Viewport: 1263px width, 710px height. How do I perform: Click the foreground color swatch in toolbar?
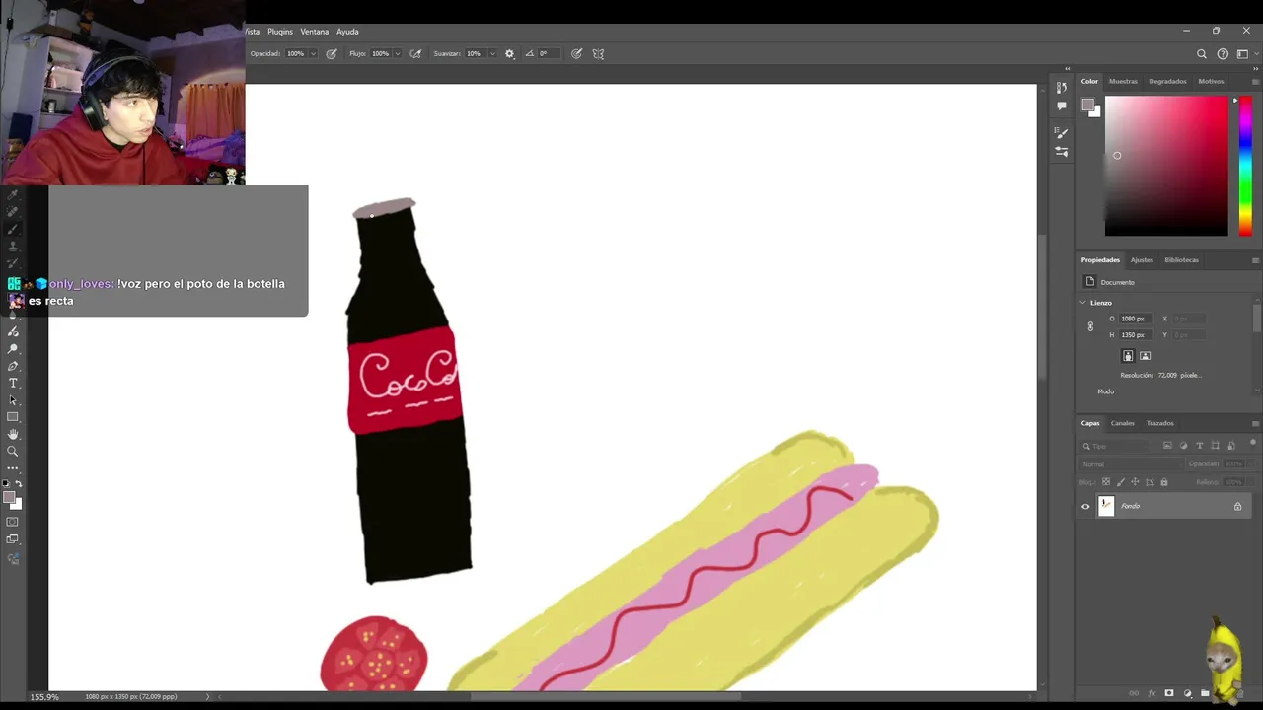[10, 498]
